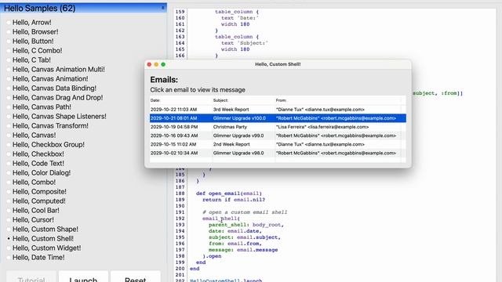Click the Hello, Combo! sample label
Viewport: 502px width, 282px height.
pos(34,183)
